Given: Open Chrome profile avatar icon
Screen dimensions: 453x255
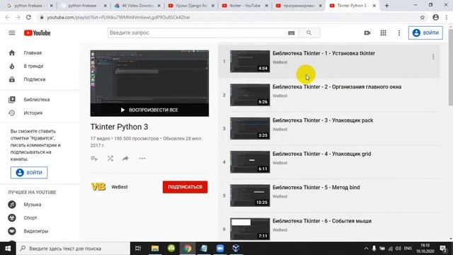Looking at the screenshot, I should [x=436, y=17].
